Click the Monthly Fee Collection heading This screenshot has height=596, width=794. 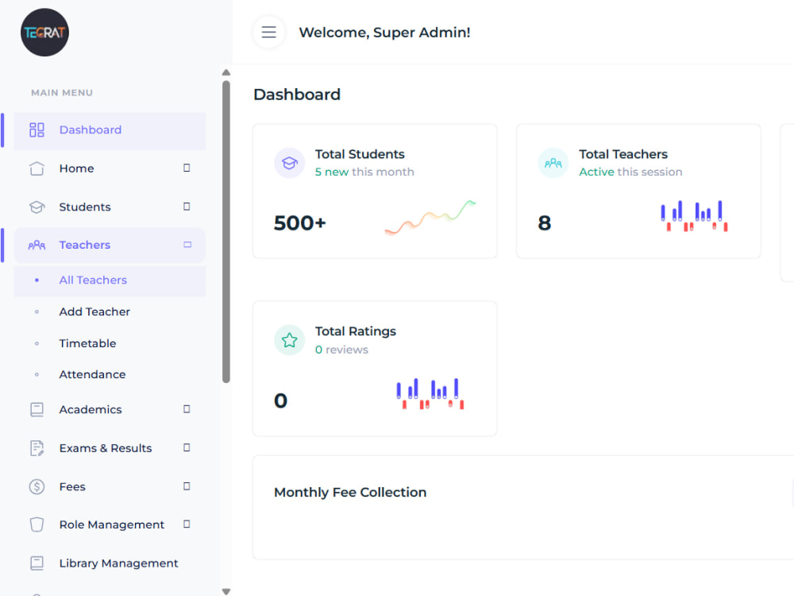point(350,492)
